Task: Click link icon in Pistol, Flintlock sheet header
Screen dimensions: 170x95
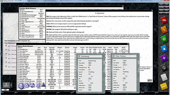Action: tap(114, 56)
